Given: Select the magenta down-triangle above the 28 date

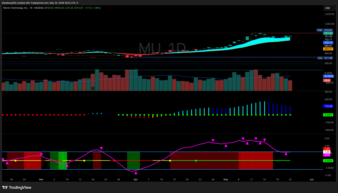Looking at the screenshot, I should click(213, 140).
